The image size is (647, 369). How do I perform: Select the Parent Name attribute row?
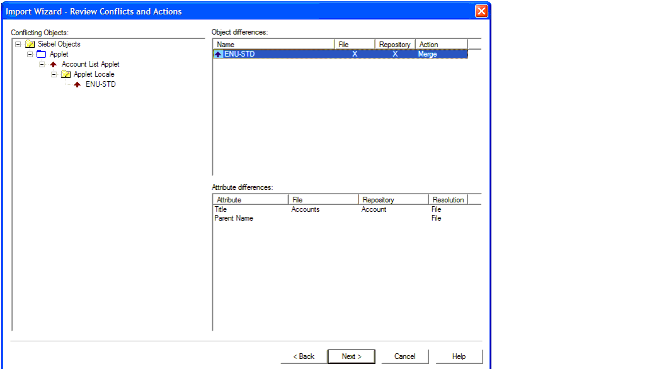click(x=340, y=218)
